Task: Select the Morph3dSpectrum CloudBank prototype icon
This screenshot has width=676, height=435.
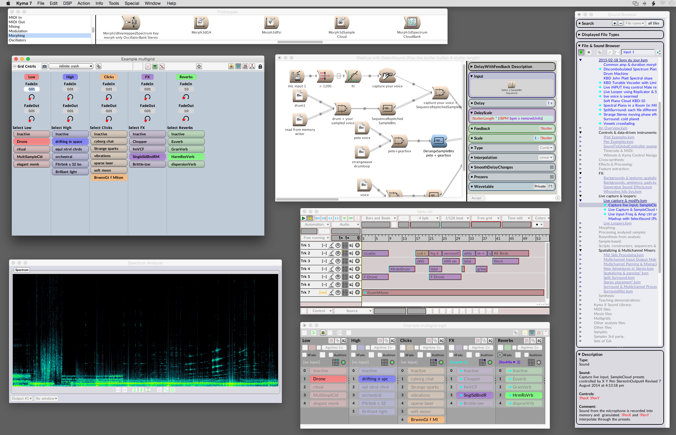Action: coord(412,23)
